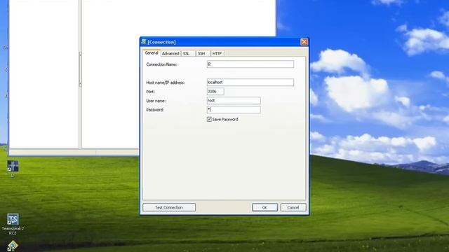Open the HTTP tab
The height and width of the screenshot is (252, 449).
pos(217,53)
